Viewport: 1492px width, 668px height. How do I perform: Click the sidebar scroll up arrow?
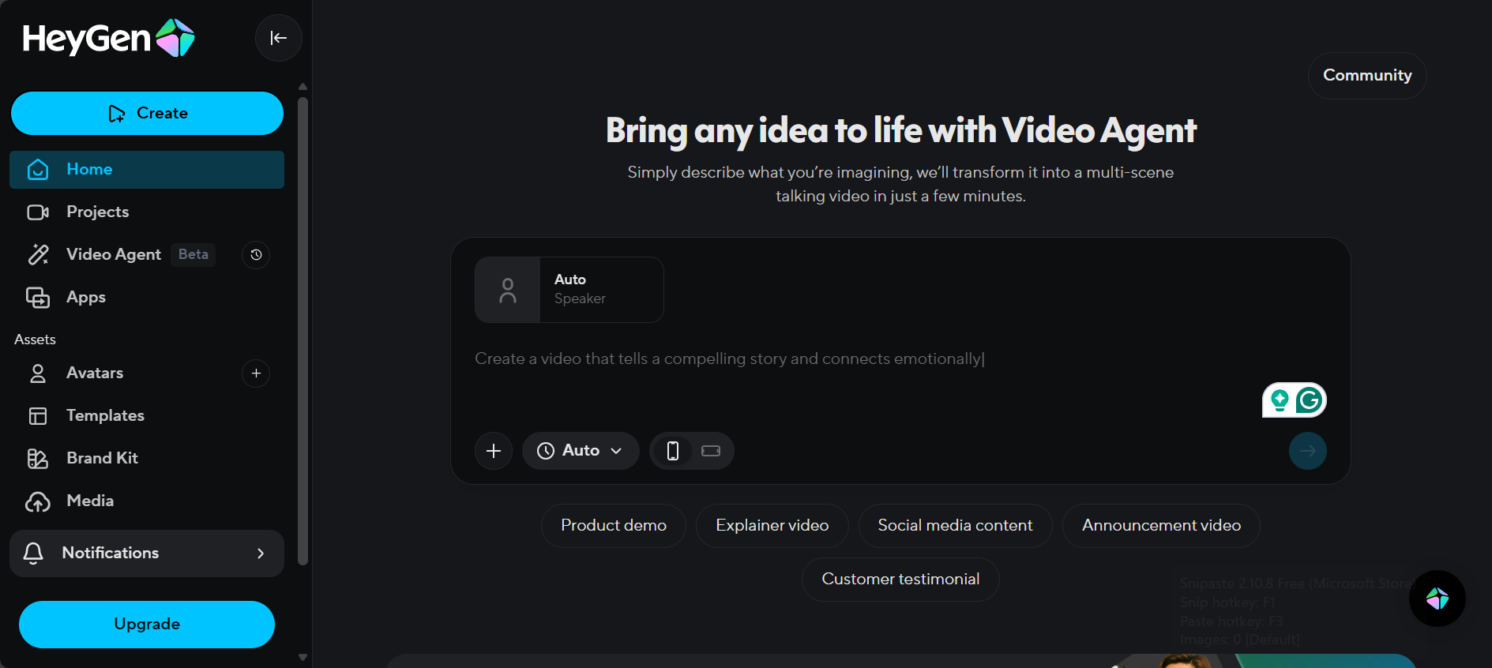click(303, 86)
